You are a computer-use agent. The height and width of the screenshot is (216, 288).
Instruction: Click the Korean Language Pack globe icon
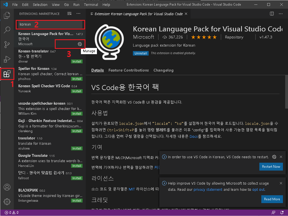(109, 42)
